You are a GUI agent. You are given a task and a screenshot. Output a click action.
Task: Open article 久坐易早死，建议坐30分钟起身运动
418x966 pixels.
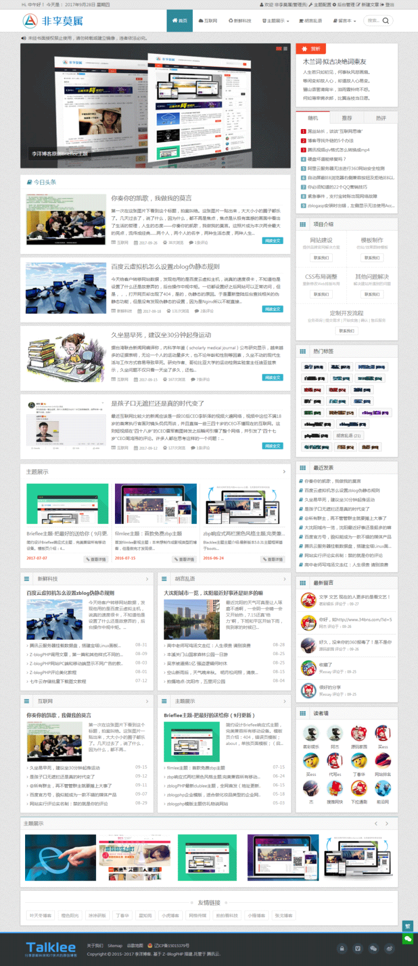(x=161, y=335)
